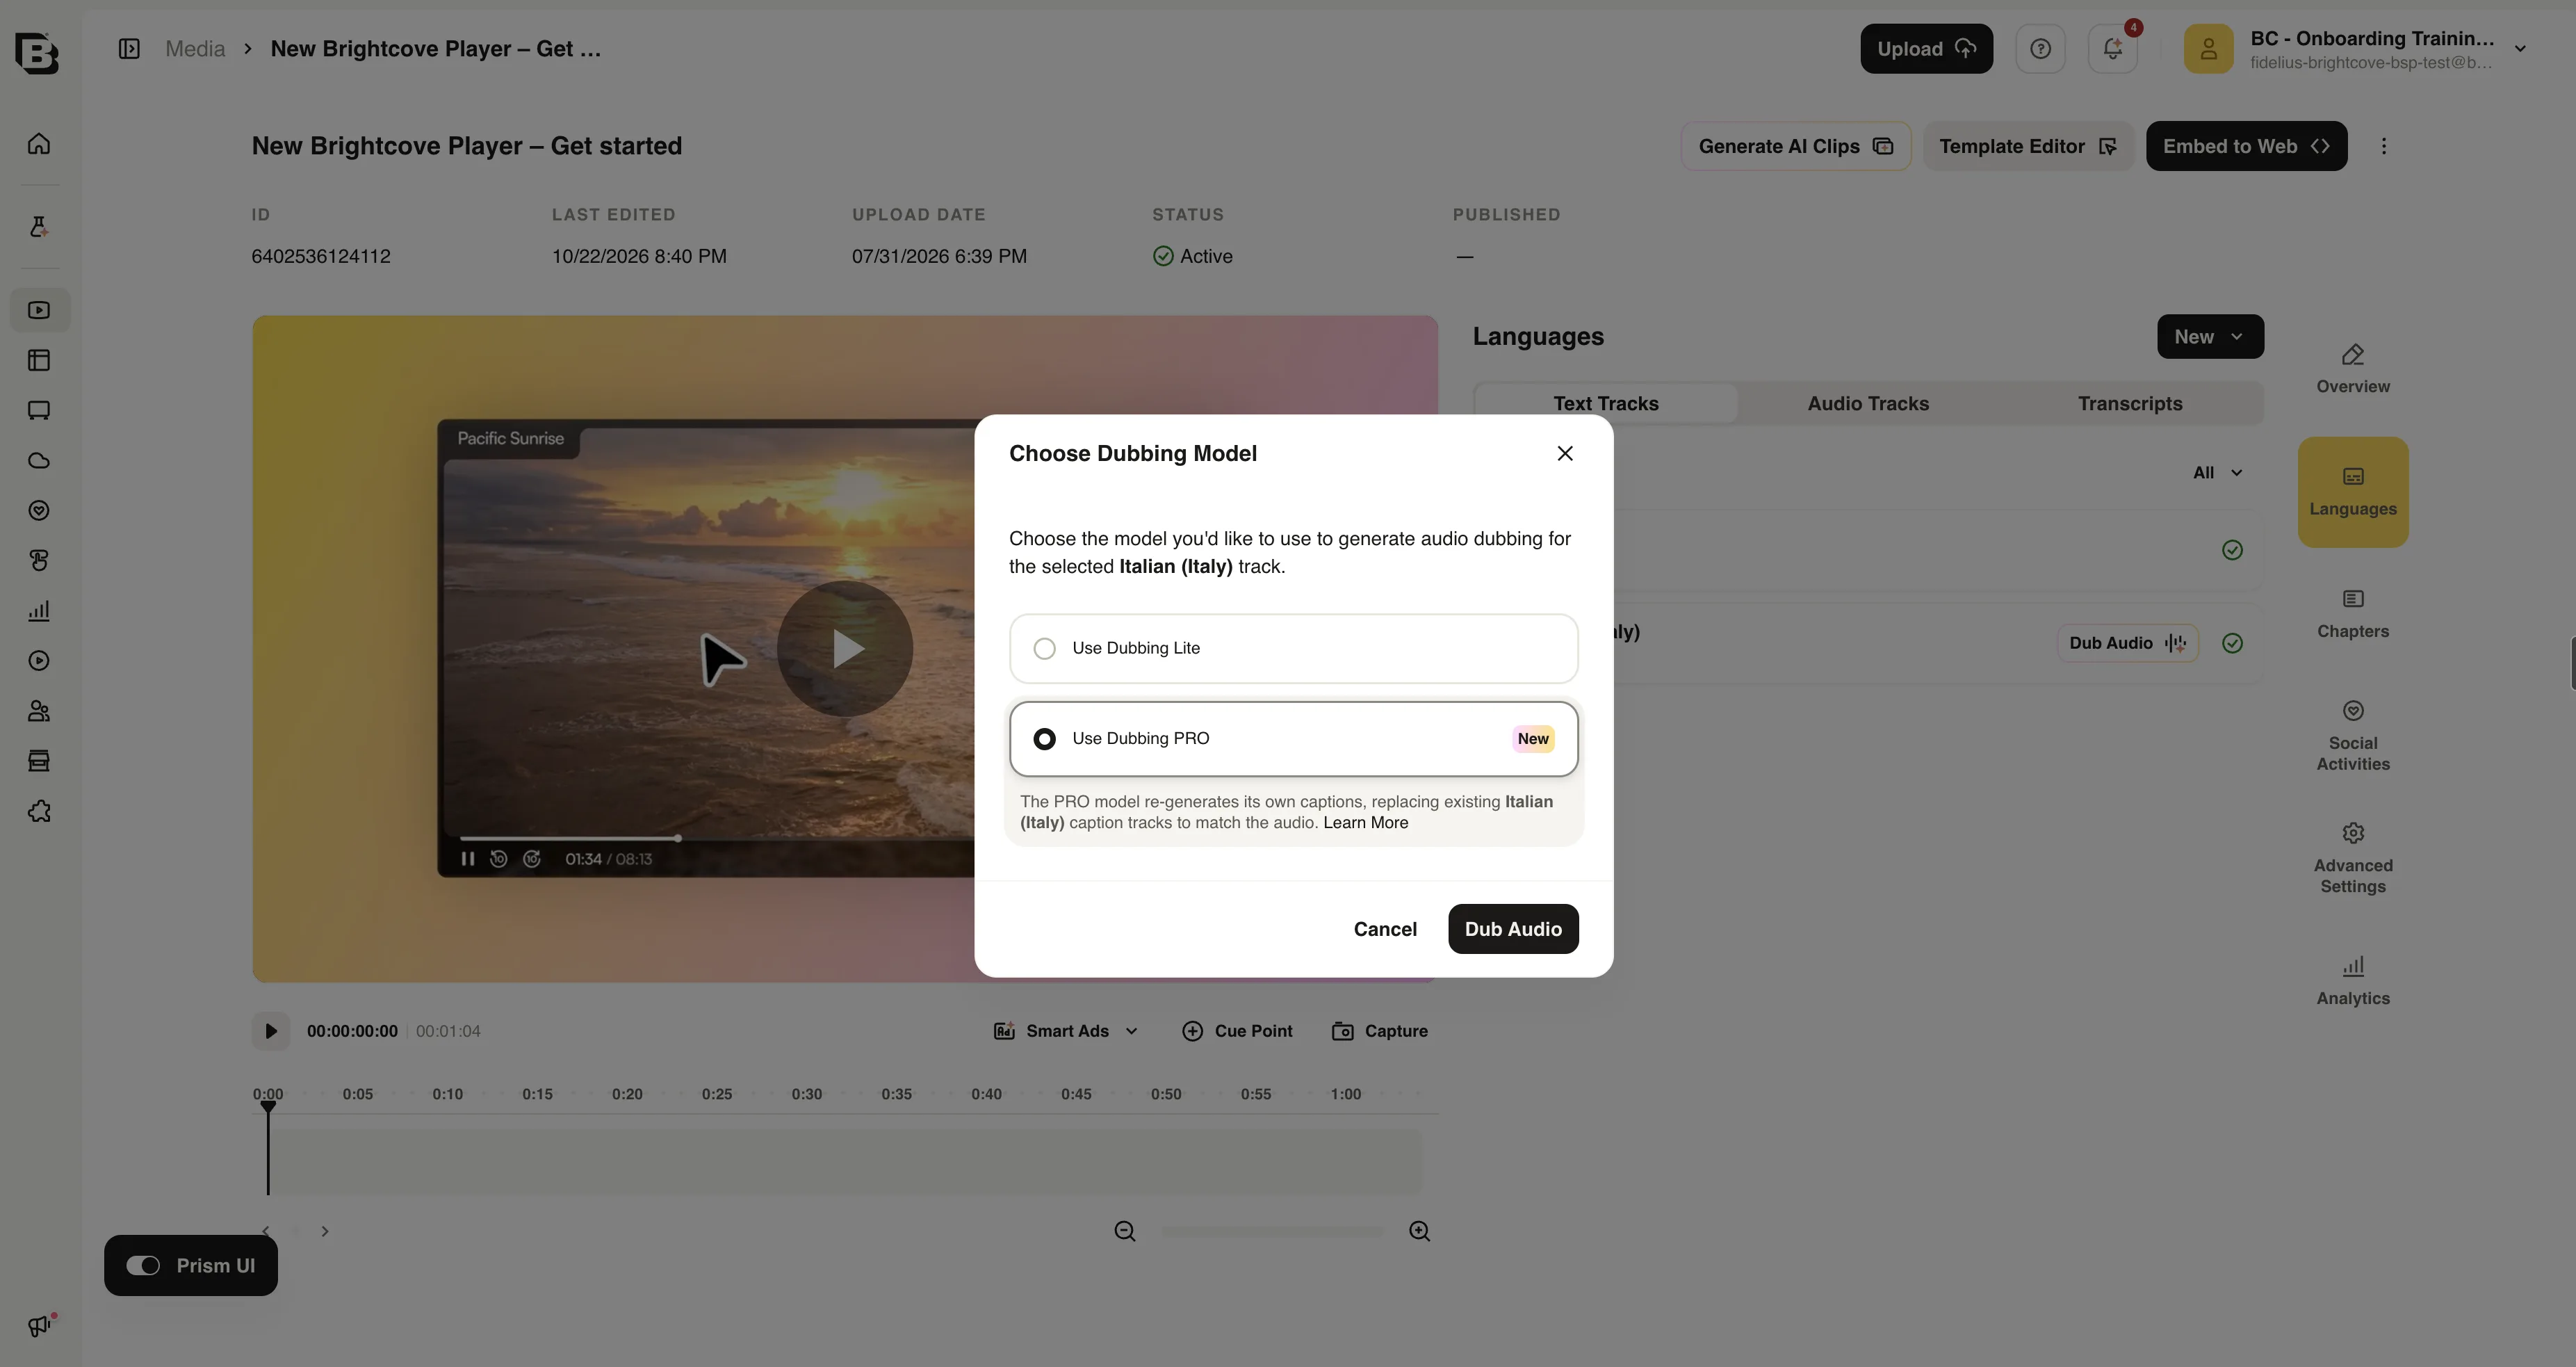The image size is (2576, 1367).
Task: Go to next timeline page chevron
Action: 325,1231
